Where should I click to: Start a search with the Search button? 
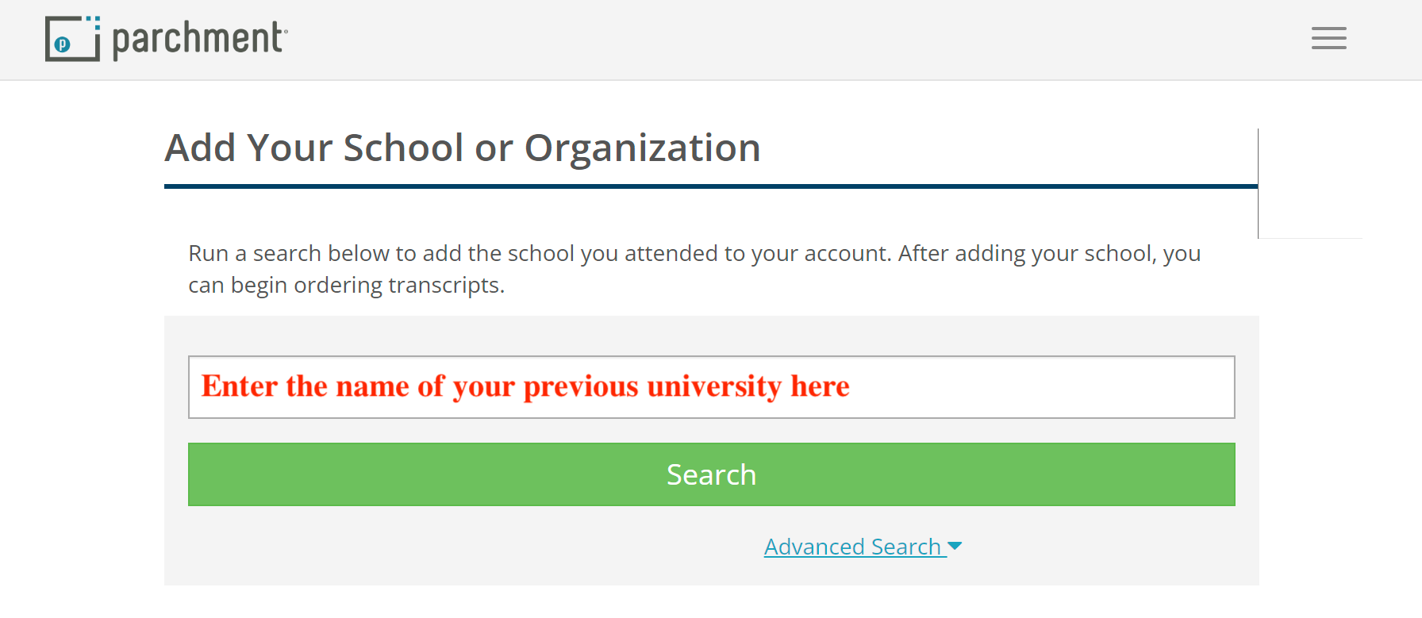711,474
